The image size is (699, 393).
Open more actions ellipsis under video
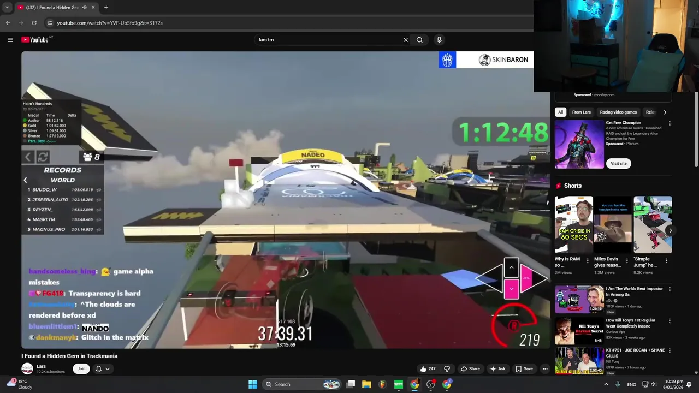point(544,369)
